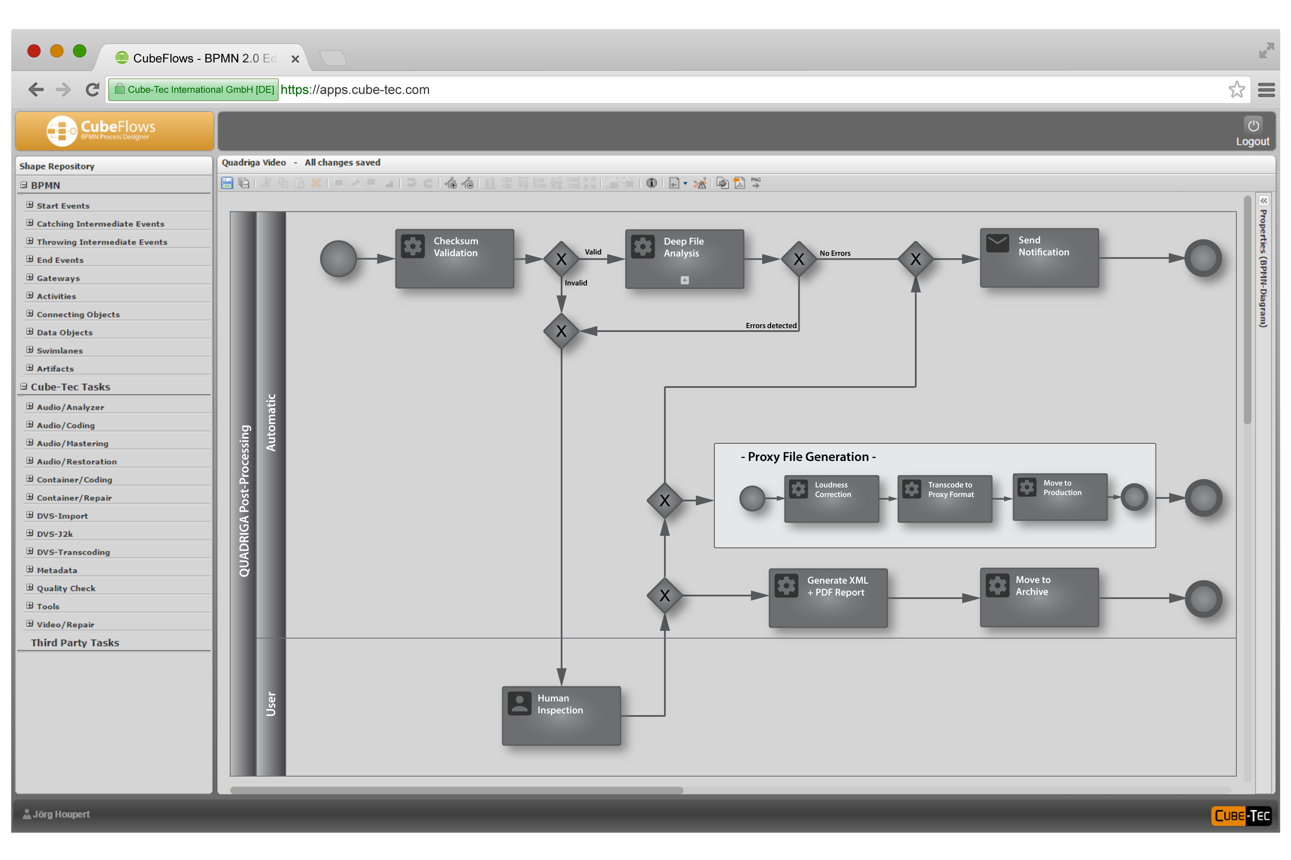Click the horizontal canvas scrollbar

click(x=456, y=790)
